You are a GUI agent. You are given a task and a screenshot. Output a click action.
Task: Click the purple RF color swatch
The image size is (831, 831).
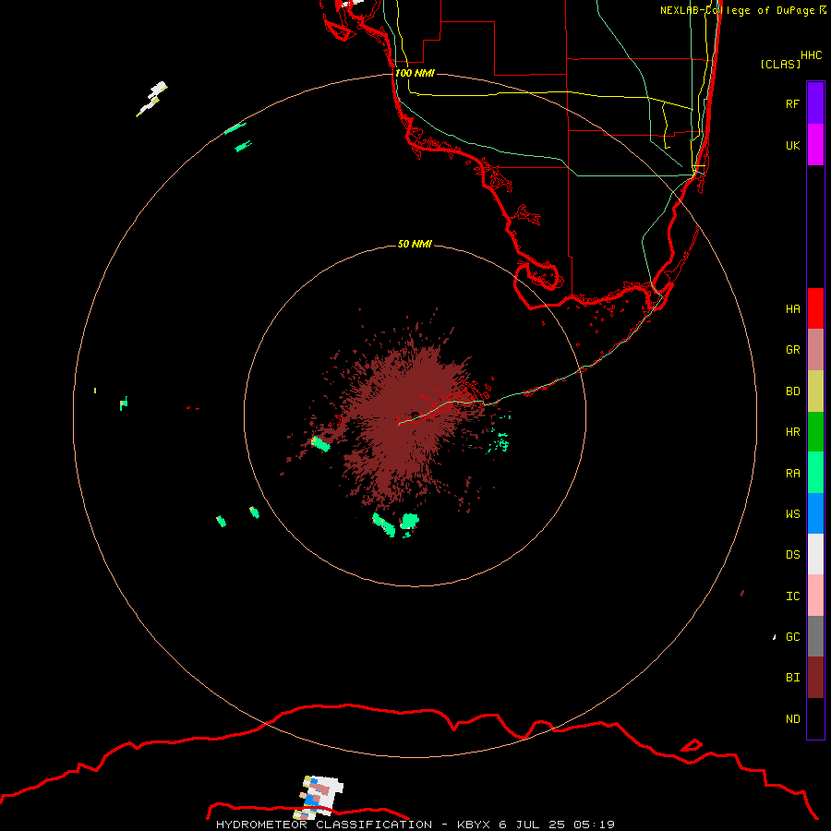click(x=815, y=103)
